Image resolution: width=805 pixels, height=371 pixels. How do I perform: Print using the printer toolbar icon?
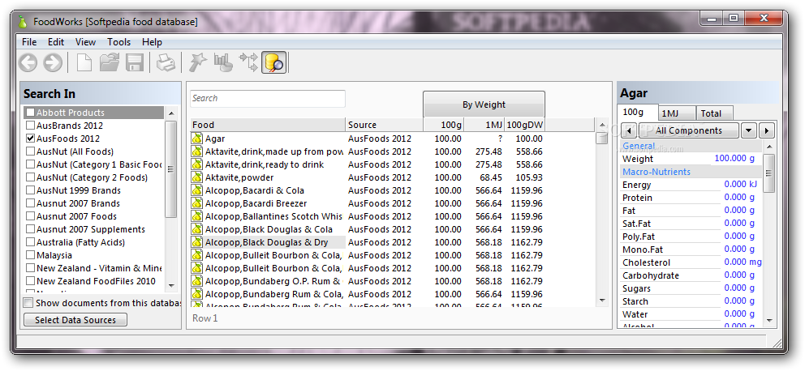click(x=166, y=63)
